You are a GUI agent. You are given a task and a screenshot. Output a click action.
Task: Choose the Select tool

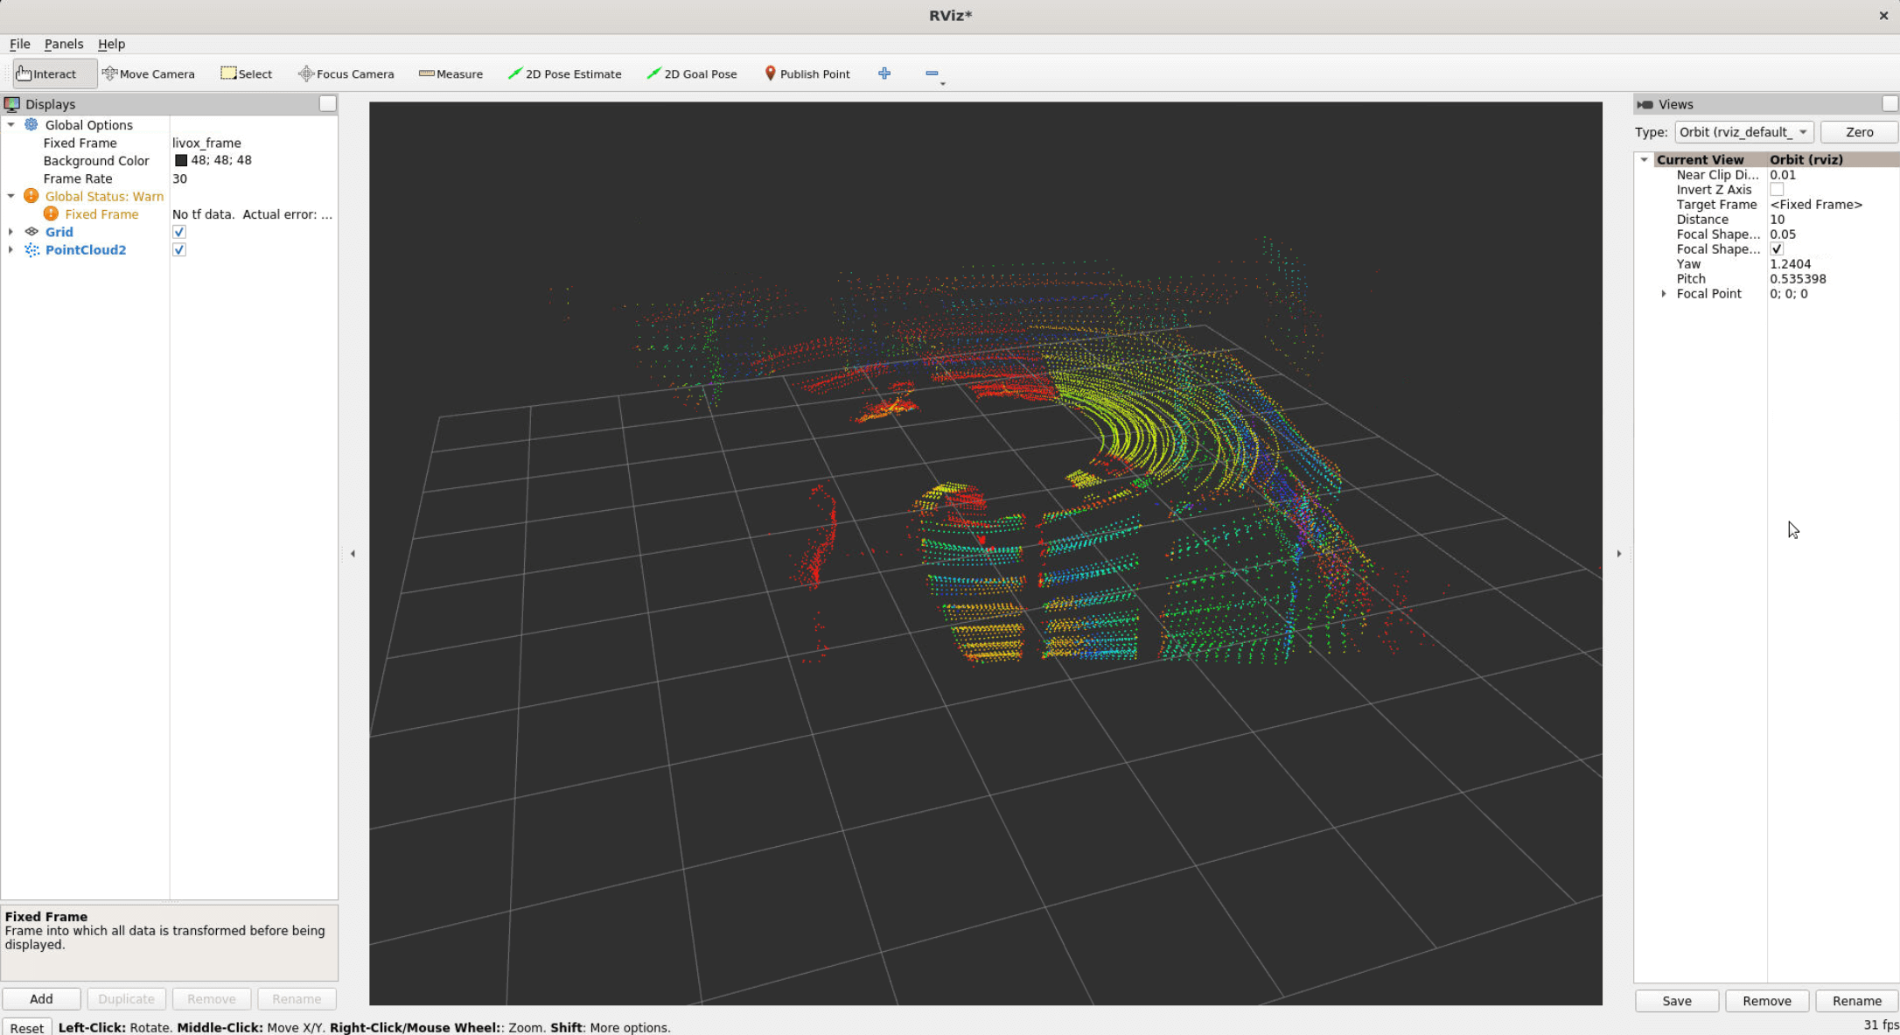246,73
